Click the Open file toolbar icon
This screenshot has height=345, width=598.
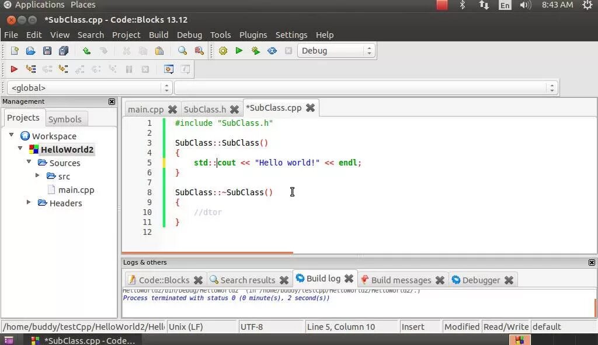click(30, 51)
